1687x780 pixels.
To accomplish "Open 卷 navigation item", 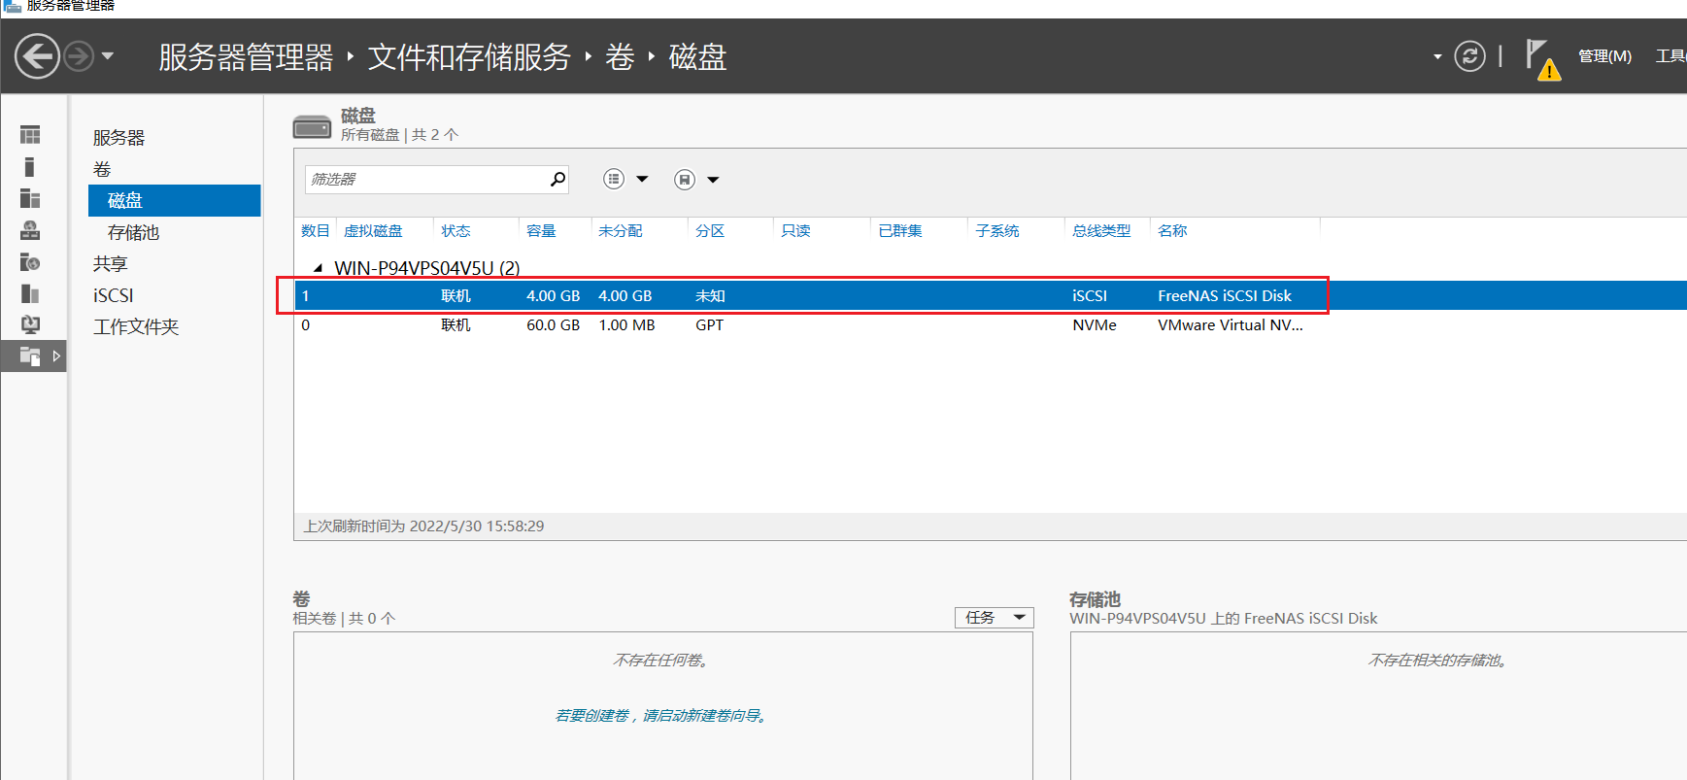I will [x=102, y=169].
